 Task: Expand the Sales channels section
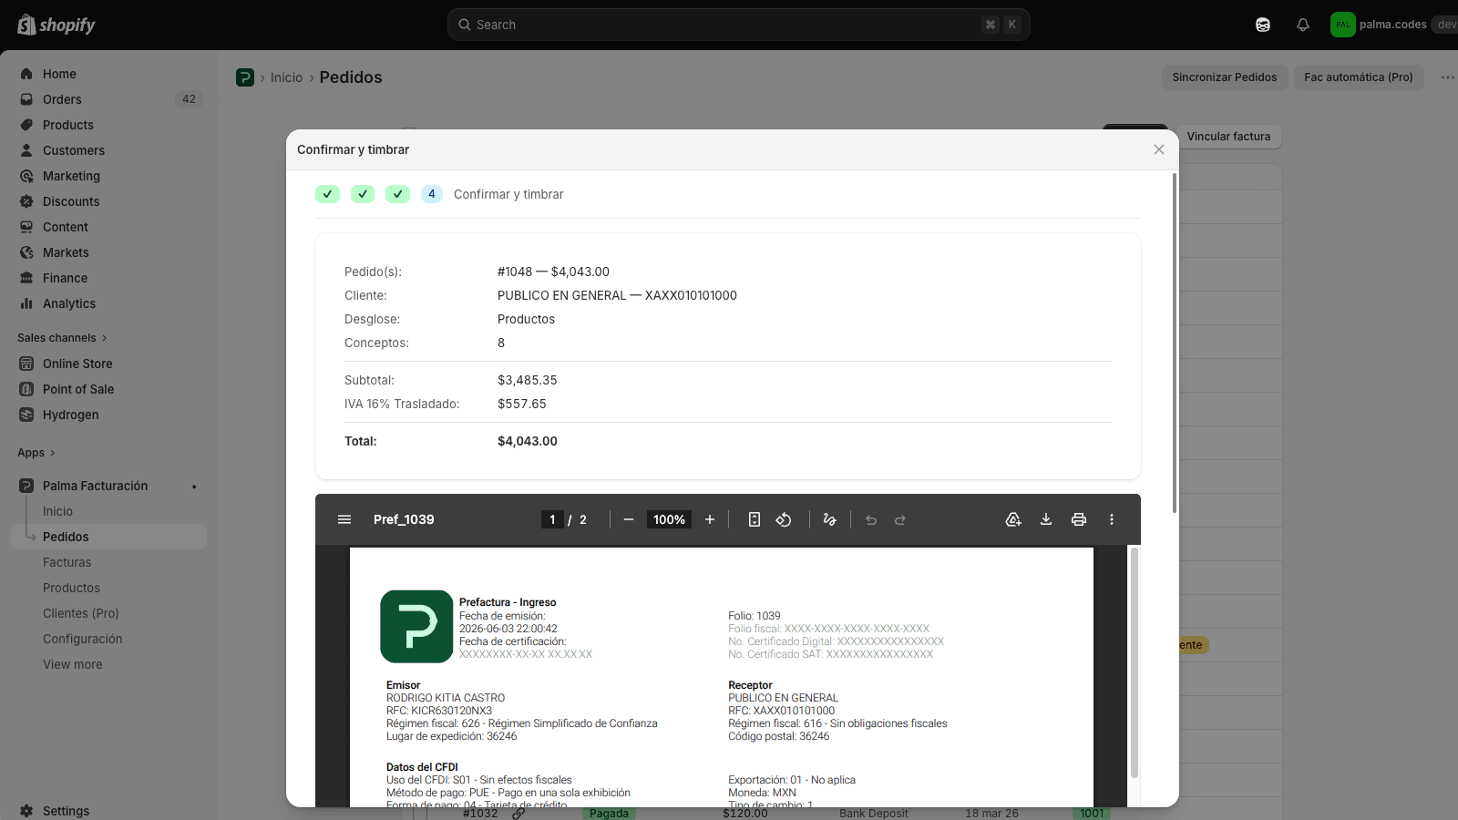click(x=62, y=338)
